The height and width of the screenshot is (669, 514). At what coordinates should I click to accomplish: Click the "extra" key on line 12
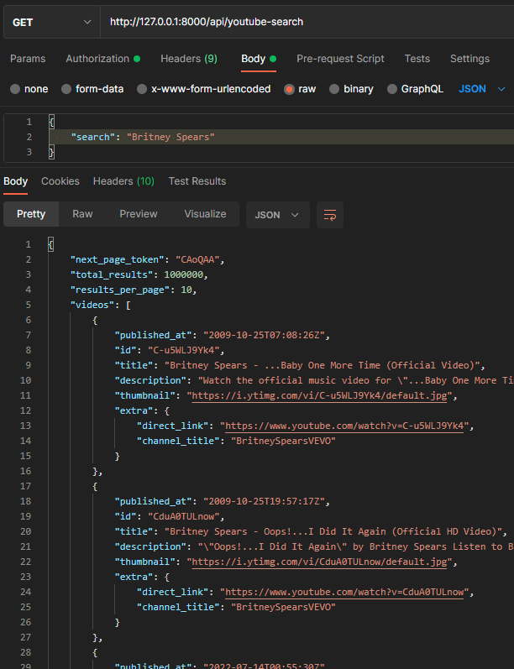point(134,410)
